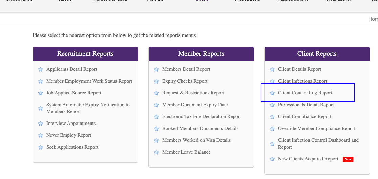
Task: Open Client Contact Log Report
Action: pos(305,93)
